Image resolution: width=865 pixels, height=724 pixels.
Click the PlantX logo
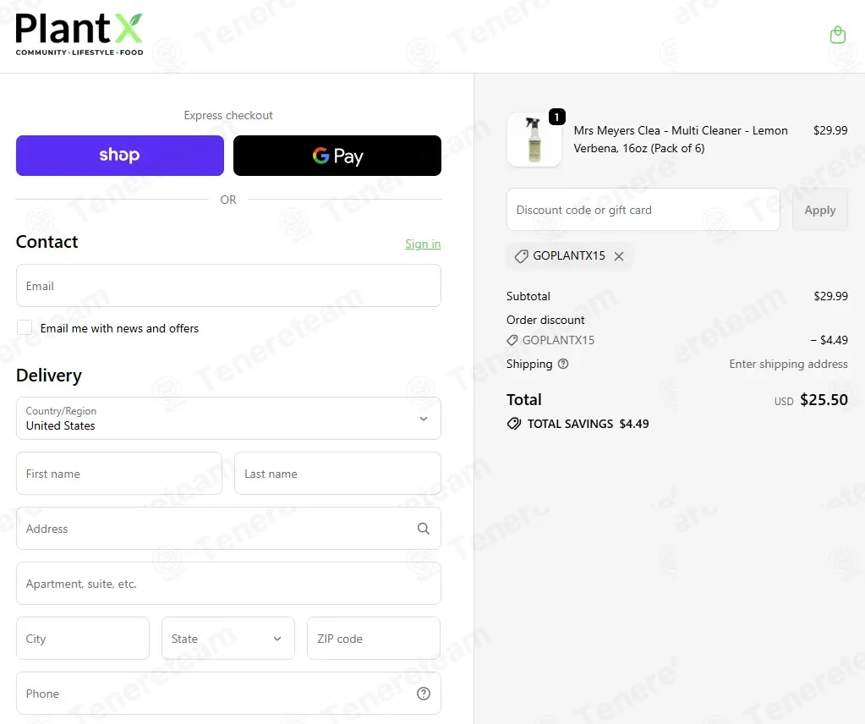point(79,35)
